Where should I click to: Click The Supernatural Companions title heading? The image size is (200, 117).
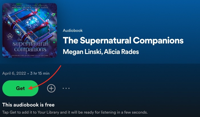click(123, 41)
